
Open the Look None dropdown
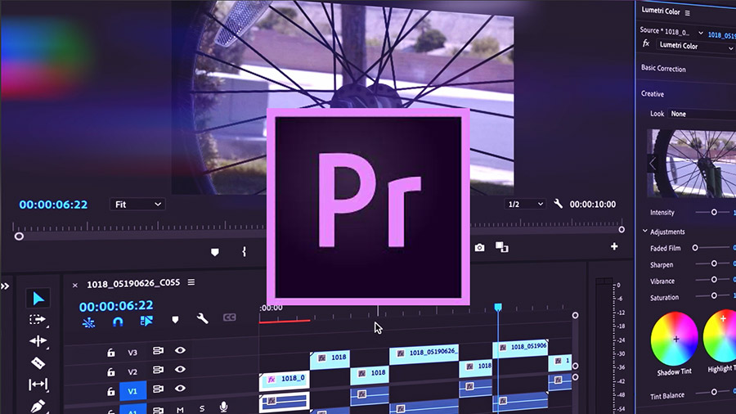[x=702, y=114]
